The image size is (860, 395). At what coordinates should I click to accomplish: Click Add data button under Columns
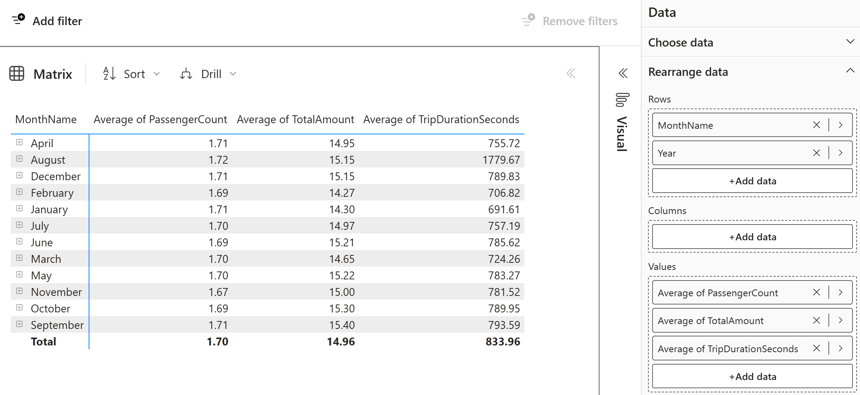pyautogui.click(x=752, y=237)
